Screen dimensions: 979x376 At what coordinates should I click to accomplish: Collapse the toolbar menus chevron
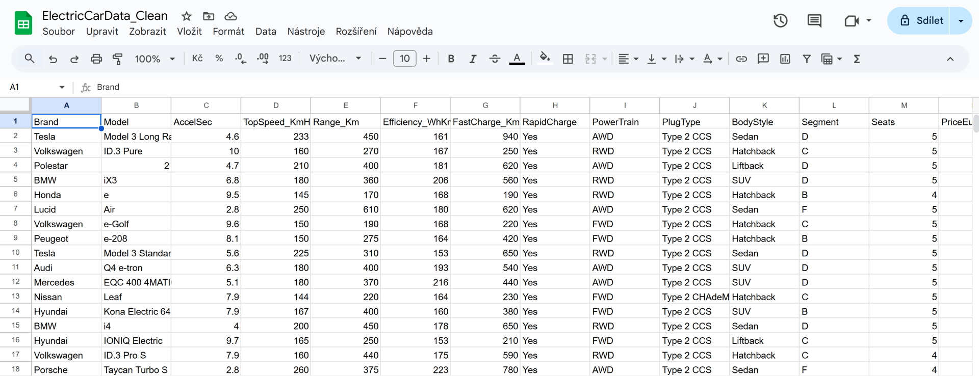[x=950, y=59]
